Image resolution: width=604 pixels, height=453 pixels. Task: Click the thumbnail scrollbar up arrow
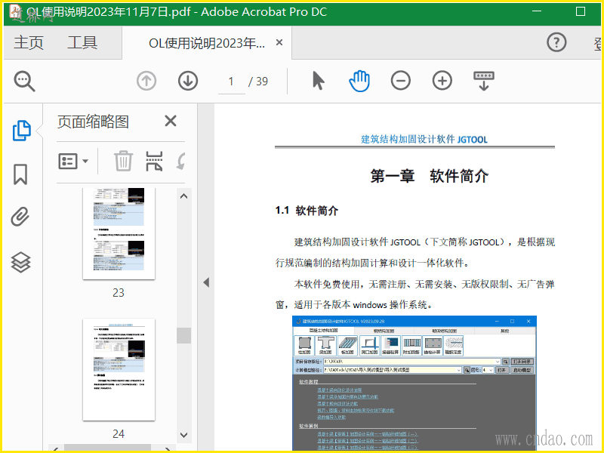pos(184,196)
